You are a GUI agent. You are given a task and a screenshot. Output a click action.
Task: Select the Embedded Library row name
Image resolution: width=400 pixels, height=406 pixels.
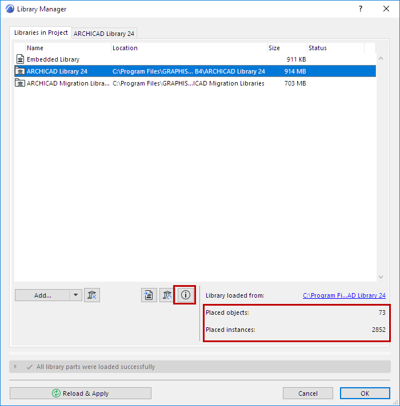[53, 59]
